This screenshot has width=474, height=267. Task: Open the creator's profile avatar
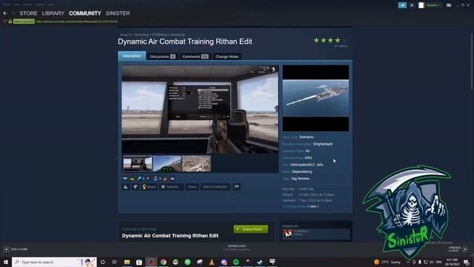pyautogui.click(x=288, y=234)
